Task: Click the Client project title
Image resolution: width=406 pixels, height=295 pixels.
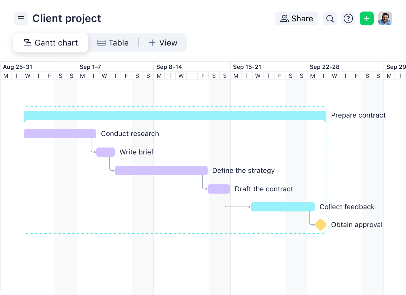Action: [x=67, y=18]
